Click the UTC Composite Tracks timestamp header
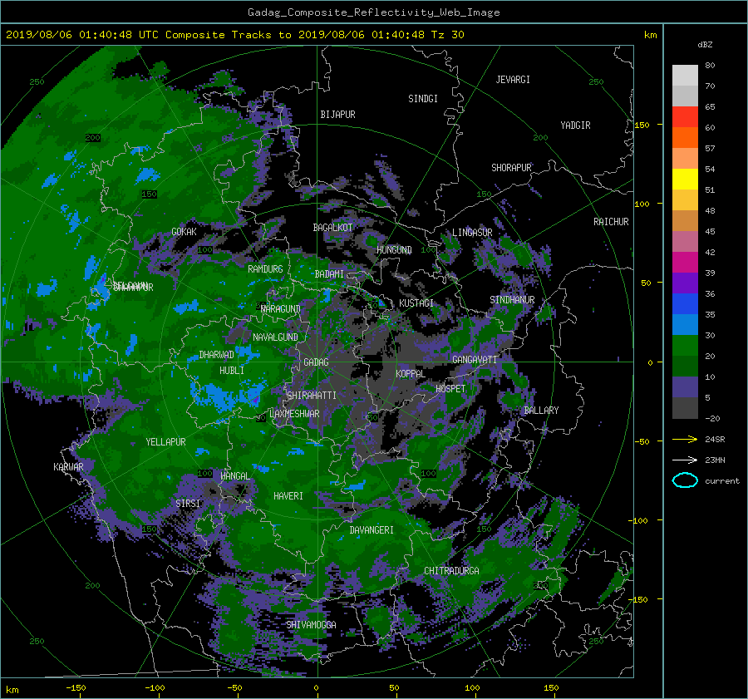Image resolution: width=748 pixels, height=699 pixels. pos(234,35)
